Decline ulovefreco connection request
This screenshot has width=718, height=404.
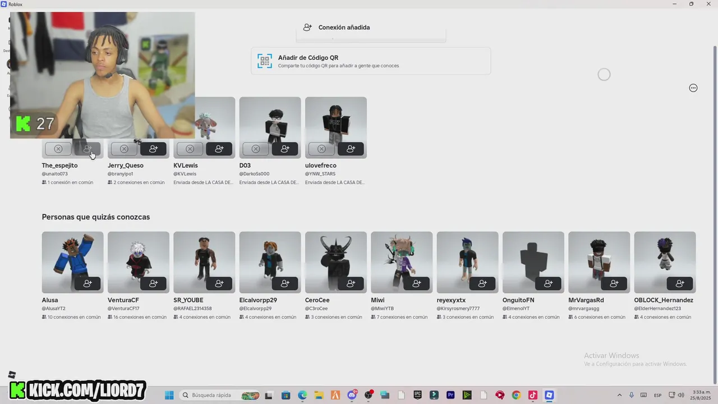(321, 149)
